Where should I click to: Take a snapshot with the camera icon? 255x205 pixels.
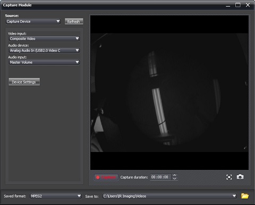click(x=240, y=177)
